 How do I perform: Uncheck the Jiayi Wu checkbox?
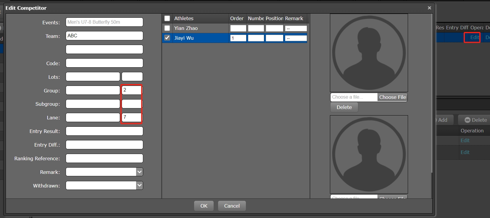pos(167,38)
